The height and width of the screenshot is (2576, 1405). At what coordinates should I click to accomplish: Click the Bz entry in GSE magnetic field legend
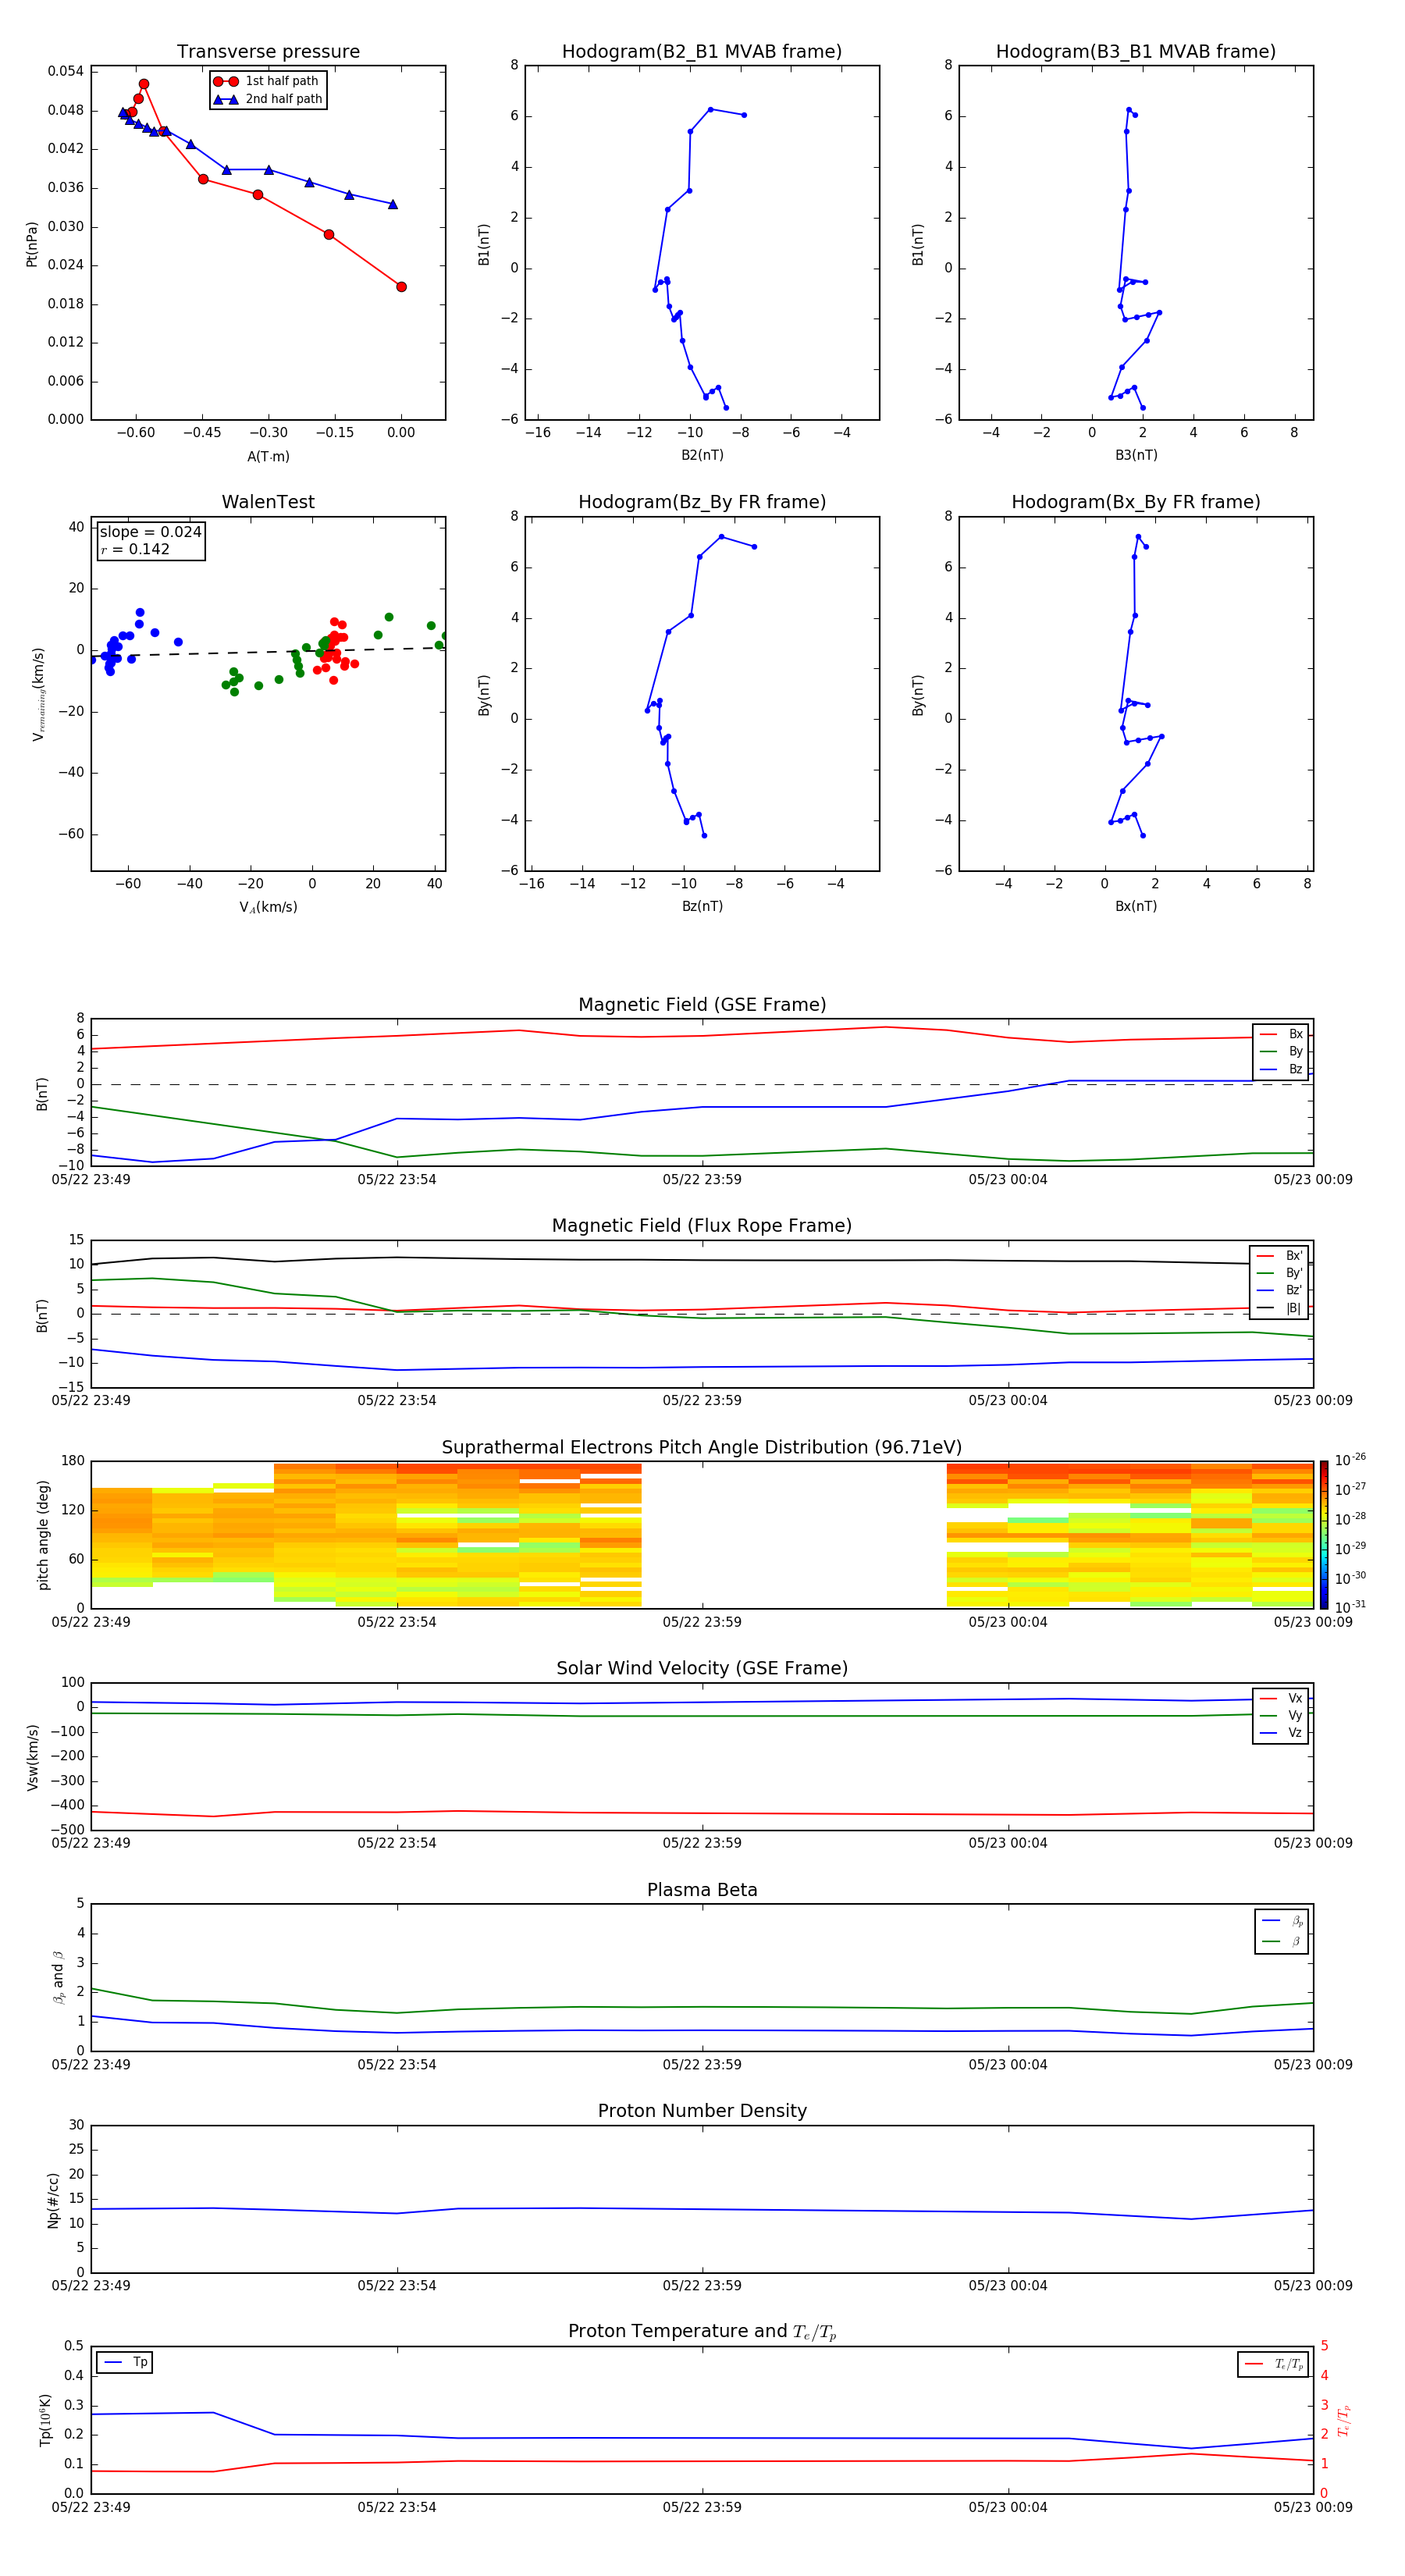tap(1281, 1070)
